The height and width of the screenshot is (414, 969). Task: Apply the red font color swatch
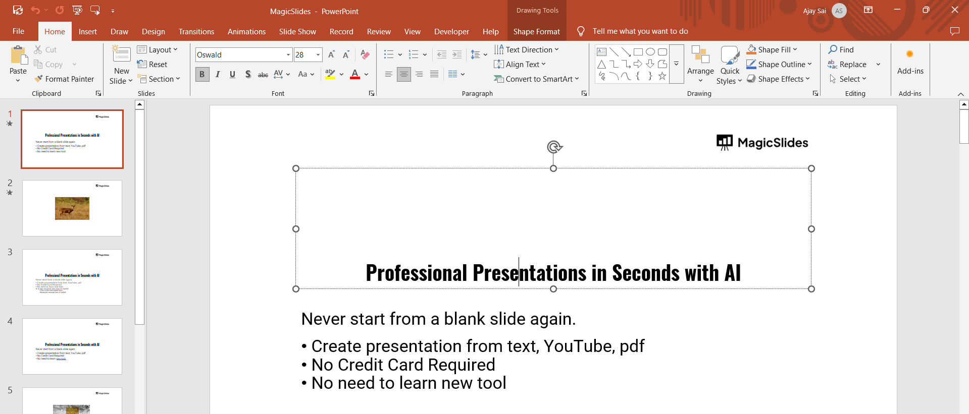(x=355, y=75)
